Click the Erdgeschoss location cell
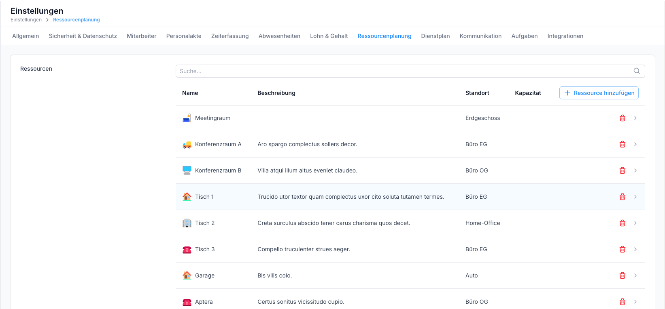665x309 pixels. [483, 118]
